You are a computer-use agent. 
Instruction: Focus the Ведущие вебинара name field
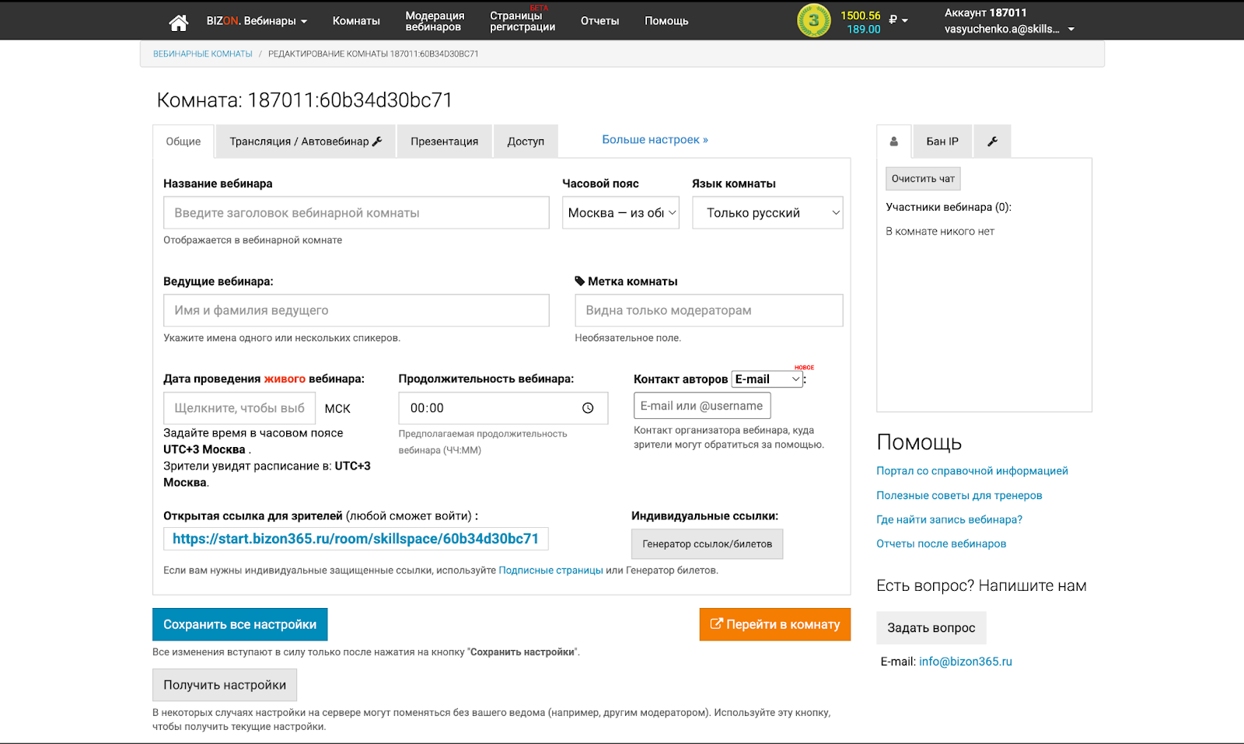tap(356, 310)
